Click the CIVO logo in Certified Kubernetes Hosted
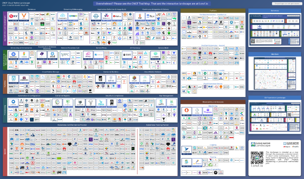Screen dimensions: 304x179 231,49
